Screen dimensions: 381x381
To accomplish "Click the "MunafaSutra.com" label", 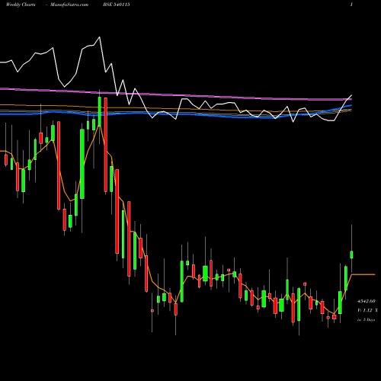I will [x=69, y=5].
